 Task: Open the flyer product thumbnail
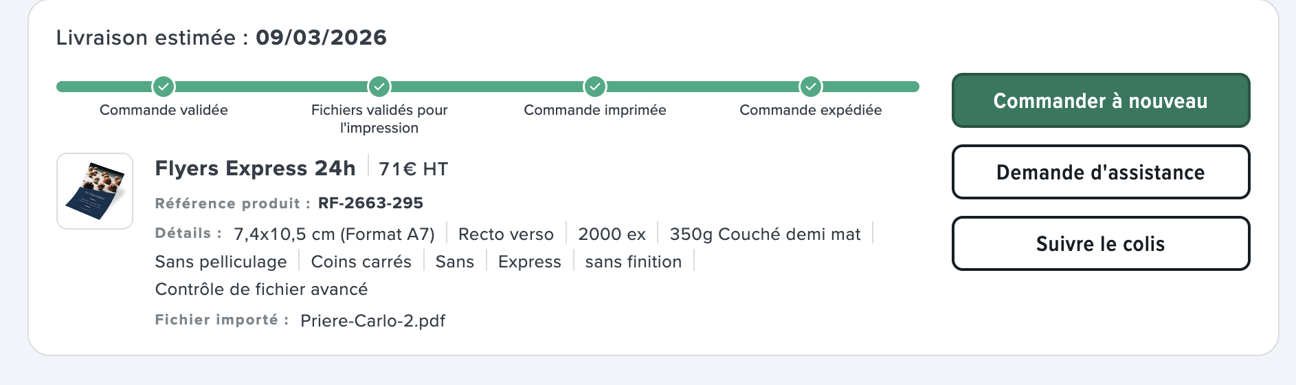point(95,191)
